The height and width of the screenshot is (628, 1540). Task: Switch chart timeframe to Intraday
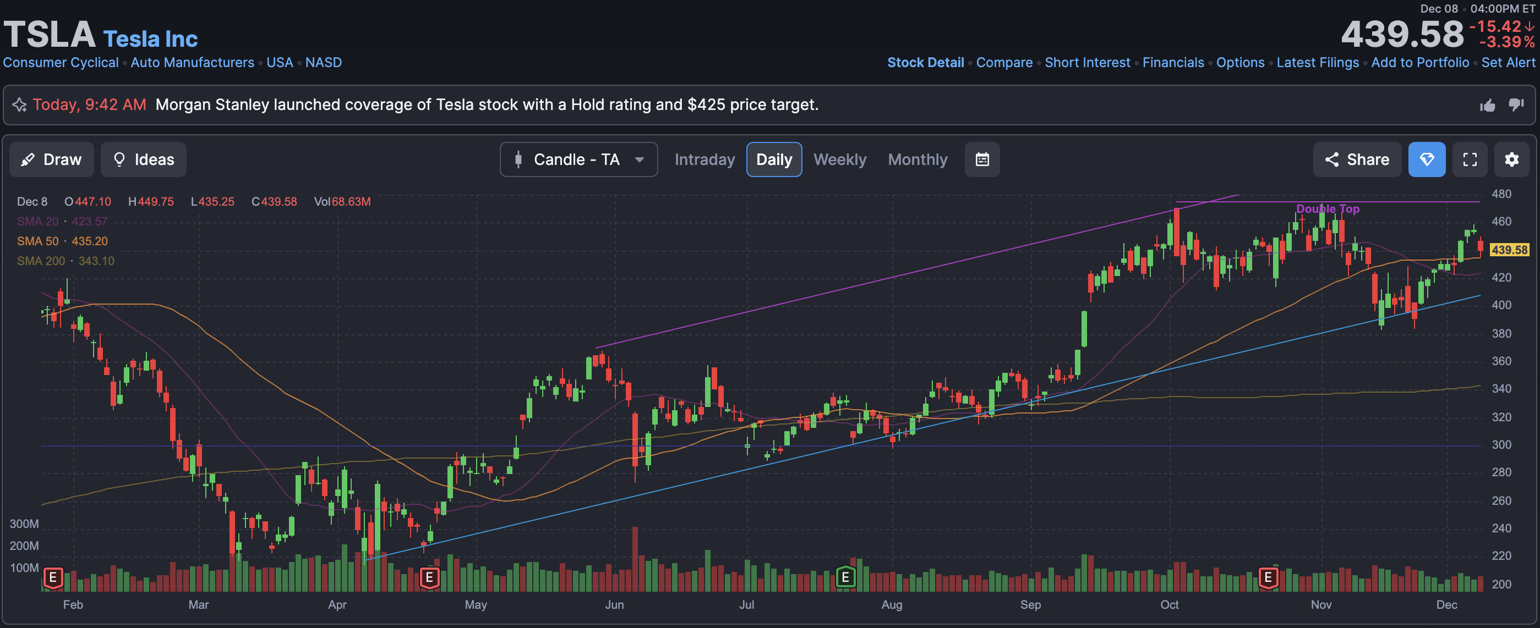705,159
